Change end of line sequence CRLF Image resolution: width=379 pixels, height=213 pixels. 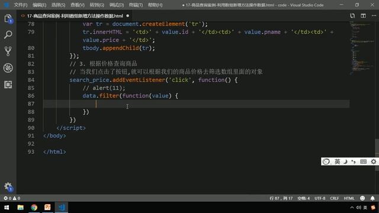(334, 198)
